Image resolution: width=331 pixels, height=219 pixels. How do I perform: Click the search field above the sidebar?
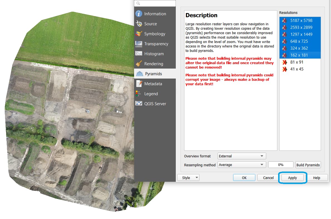[x=155, y=3]
